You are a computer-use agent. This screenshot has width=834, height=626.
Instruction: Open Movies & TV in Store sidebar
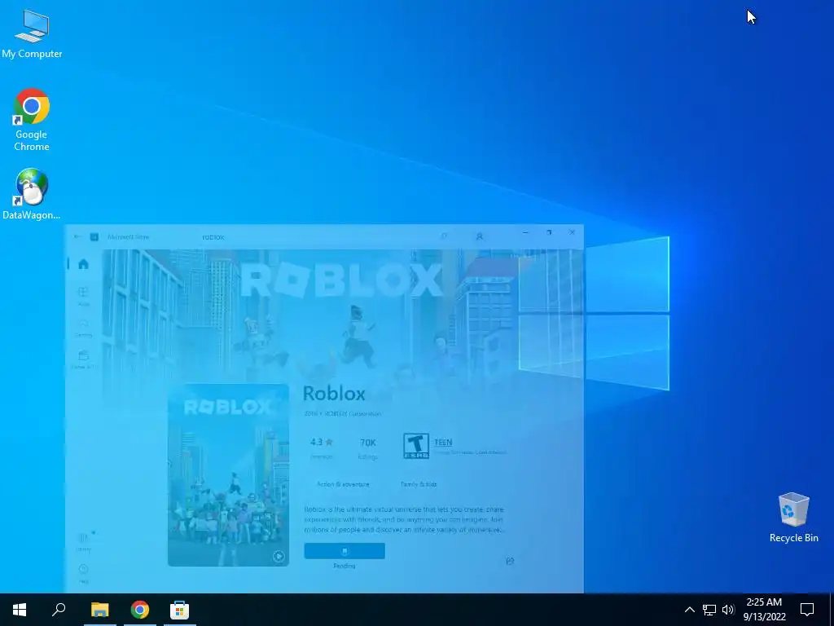click(x=84, y=359)
